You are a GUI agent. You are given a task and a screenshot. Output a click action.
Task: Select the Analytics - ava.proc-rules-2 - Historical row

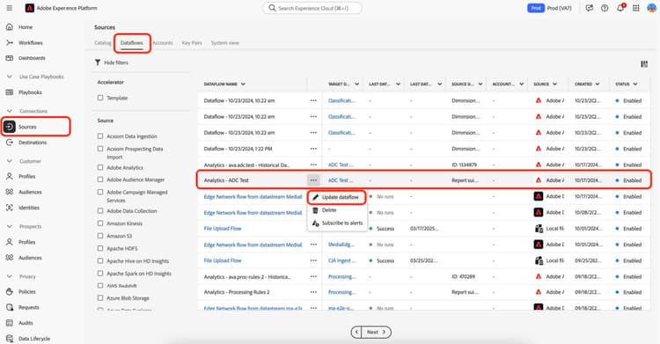click(424, 276)
